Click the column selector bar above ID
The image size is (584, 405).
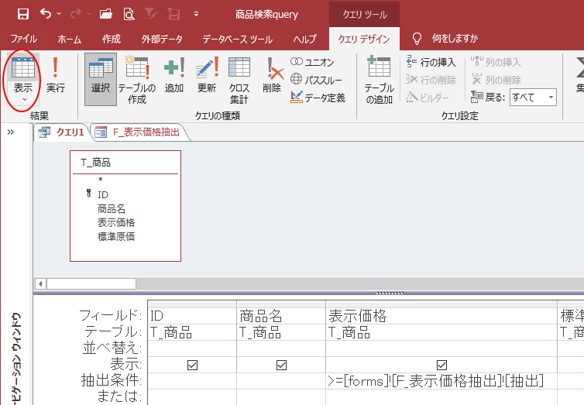pyautogui.click(x=192, y=304)
